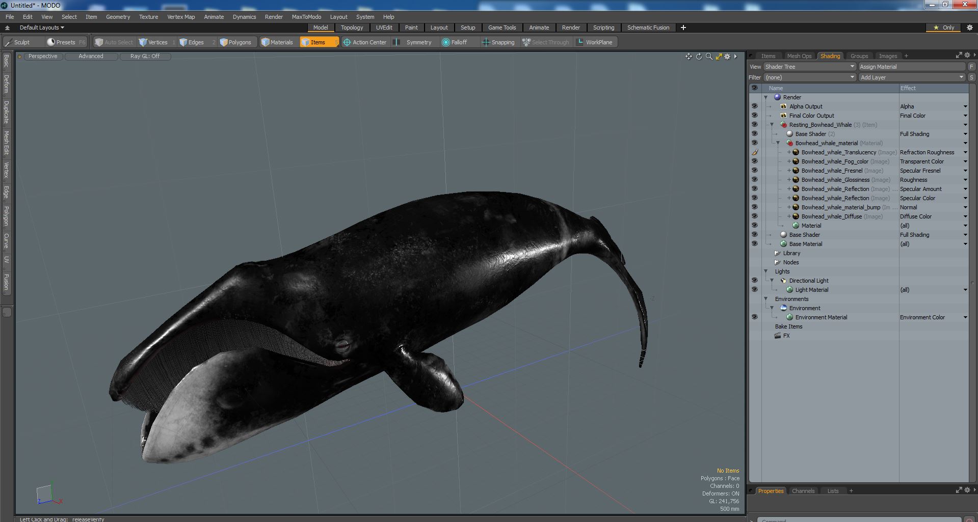Screen dimensions: 978x522
Task: Open the Geometry menu
Action: coord(118,17)
